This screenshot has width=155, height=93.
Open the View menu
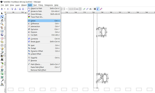pos(12,5)
